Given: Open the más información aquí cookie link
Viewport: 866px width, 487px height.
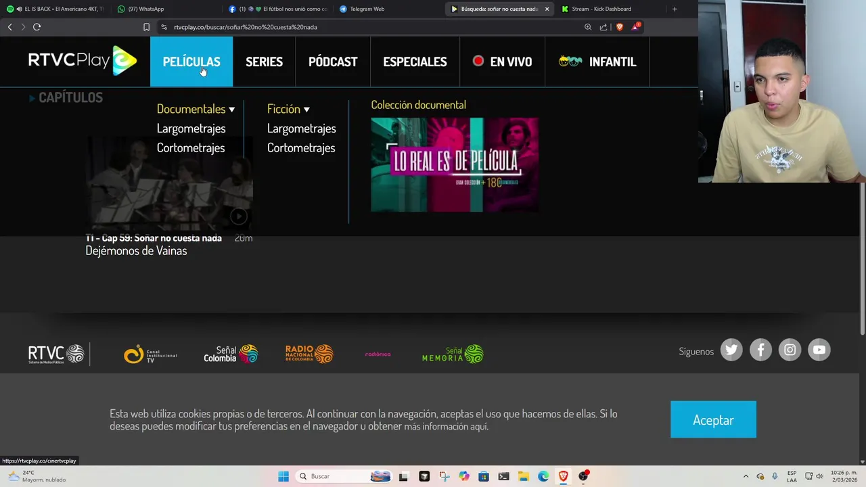Looking at the screenshot, I should click(x=446, y=427).
